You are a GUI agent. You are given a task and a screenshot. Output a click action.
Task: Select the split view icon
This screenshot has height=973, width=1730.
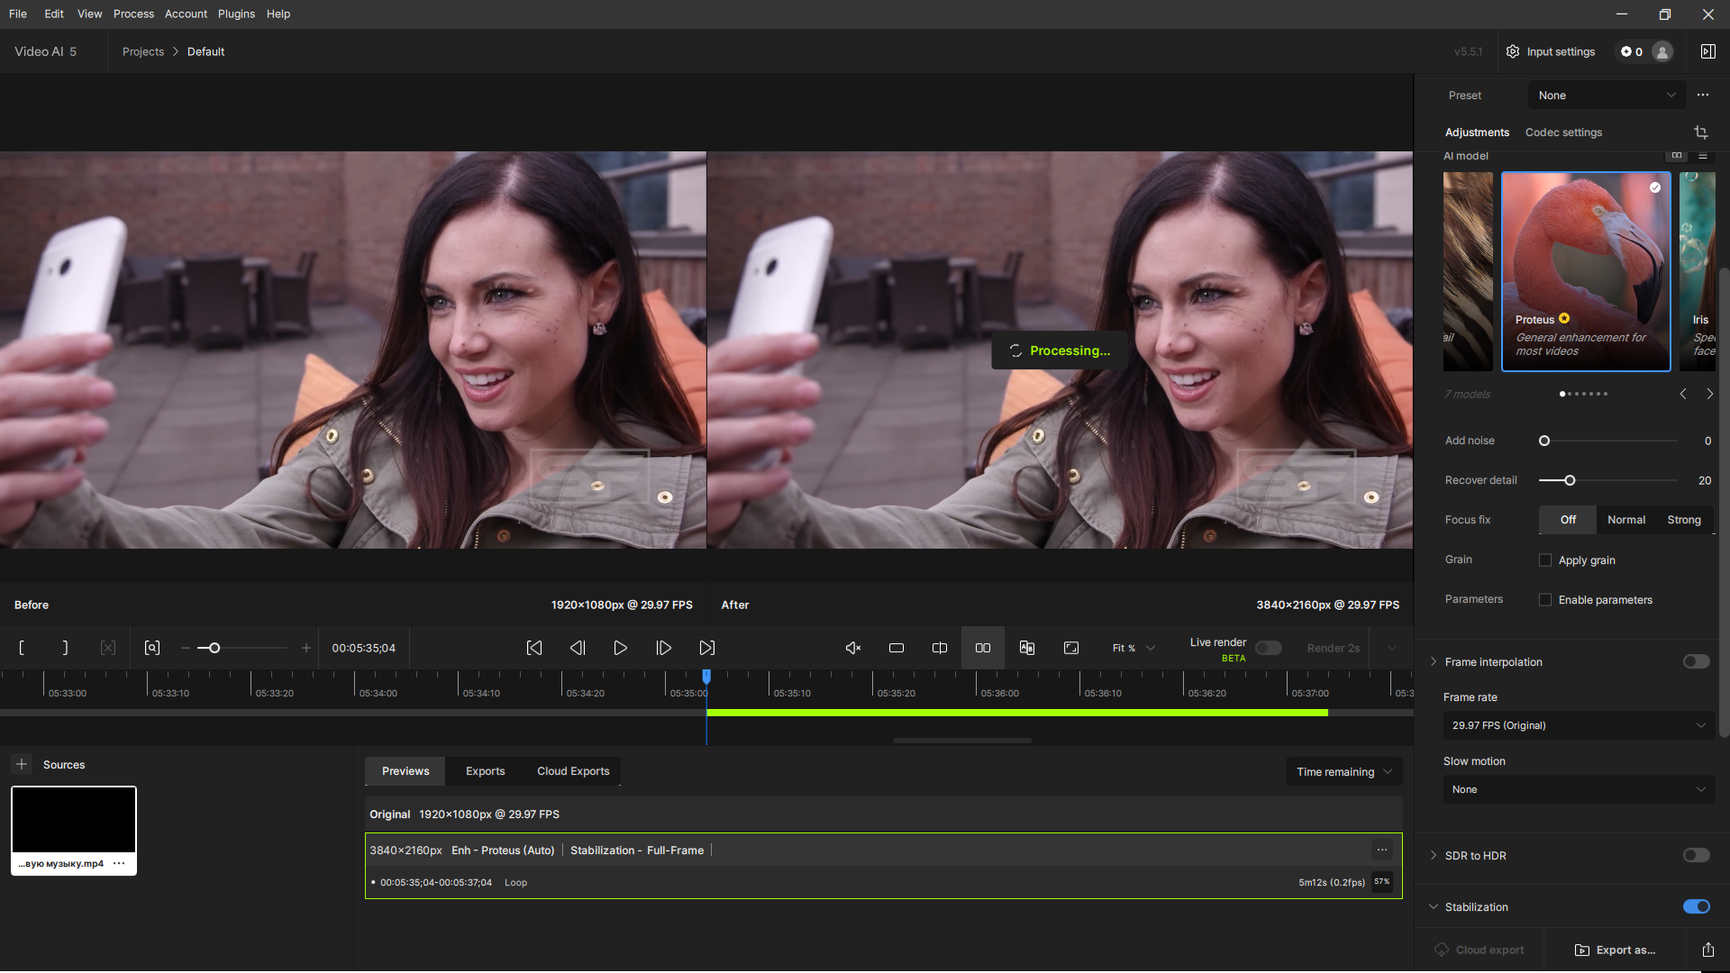(940, 648)
